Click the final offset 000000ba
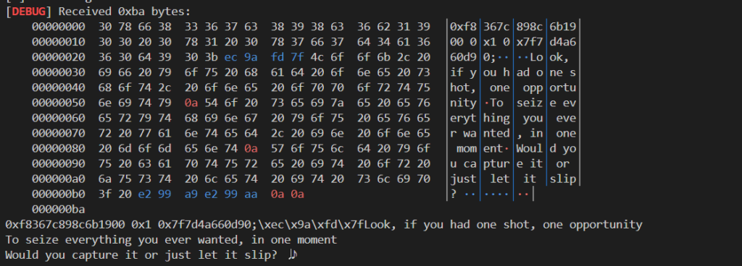 pos(59,209)
